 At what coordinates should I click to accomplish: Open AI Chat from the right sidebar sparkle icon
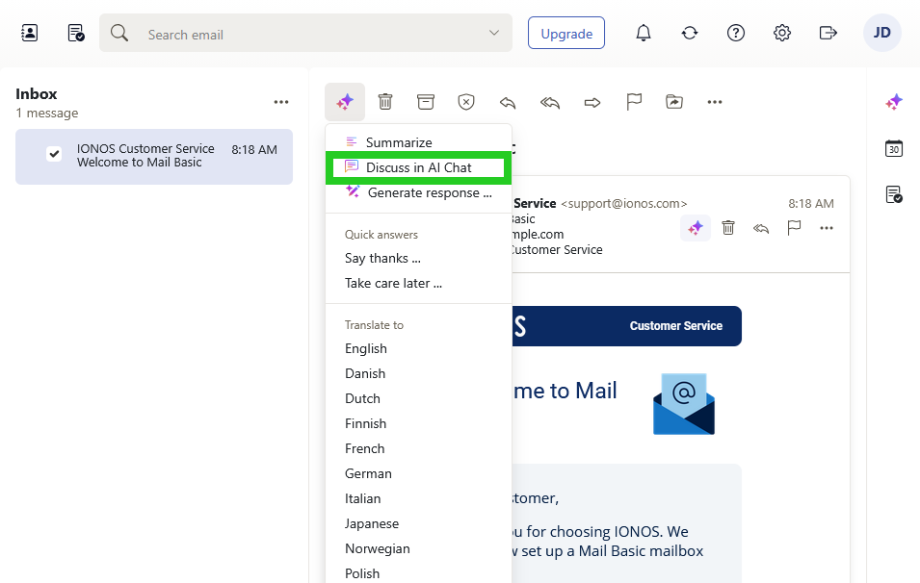tap(893, 101)
